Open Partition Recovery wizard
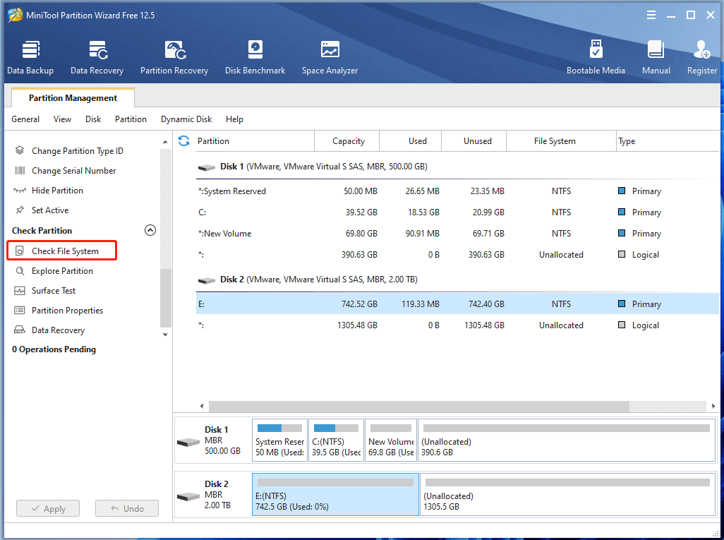Screen dimensions: 724x540 point(174,58)
